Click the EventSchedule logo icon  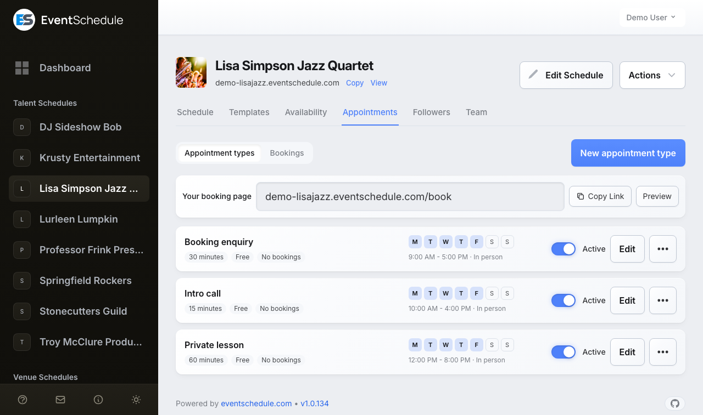[24, 20]
